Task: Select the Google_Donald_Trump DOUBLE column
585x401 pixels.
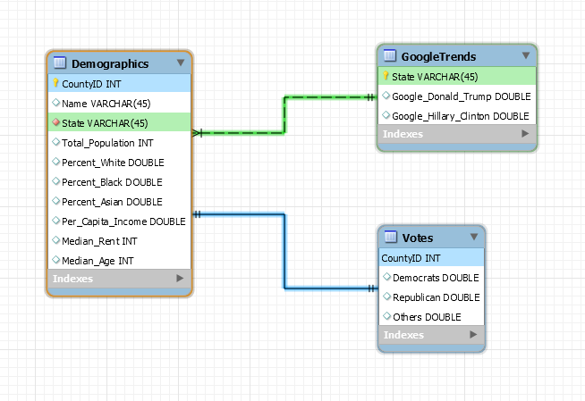Action: click(x=457, y=96)
